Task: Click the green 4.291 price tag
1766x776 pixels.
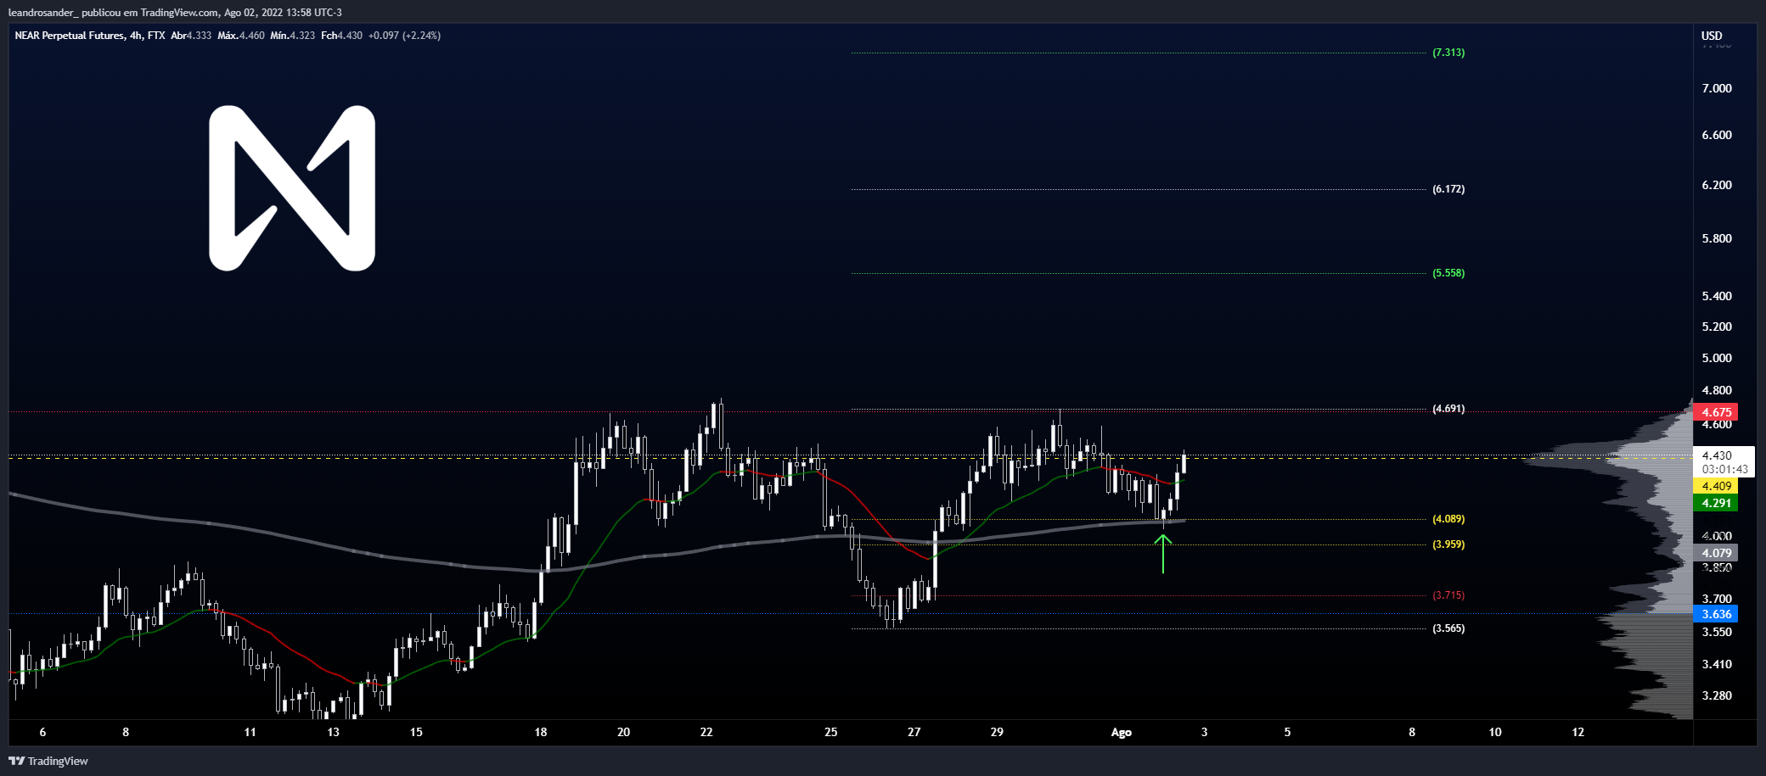Action: (x=1716, y=503)
